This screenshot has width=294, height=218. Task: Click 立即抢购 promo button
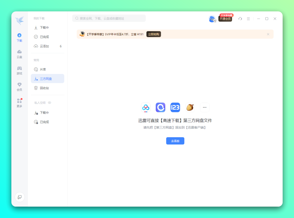point(154,34)
